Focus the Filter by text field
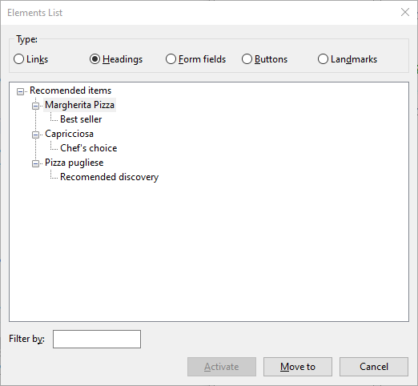 [97, 339]
